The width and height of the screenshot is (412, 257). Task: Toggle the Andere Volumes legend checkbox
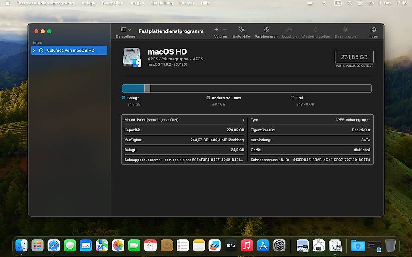coord(208,97)
